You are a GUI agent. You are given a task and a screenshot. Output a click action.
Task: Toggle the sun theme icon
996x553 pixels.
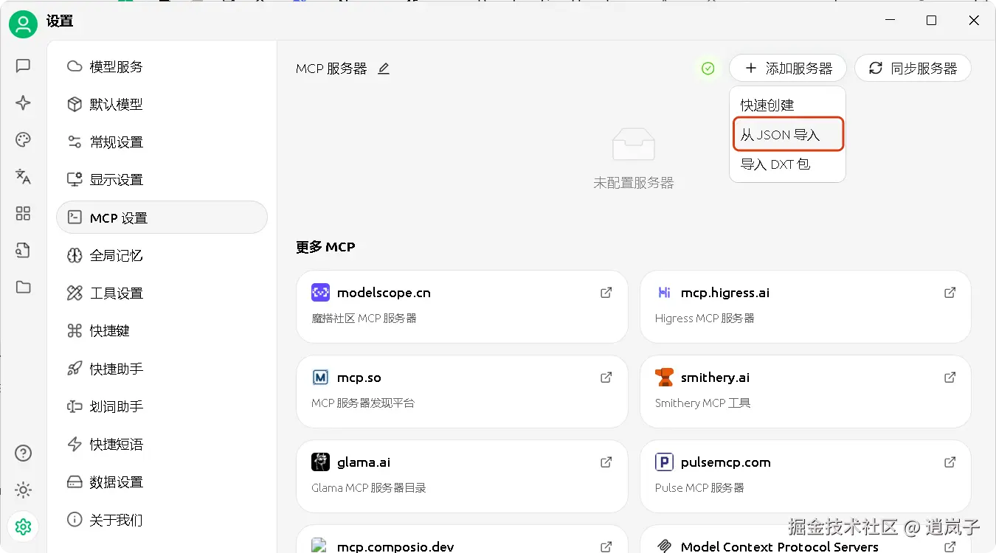point(24,490)
